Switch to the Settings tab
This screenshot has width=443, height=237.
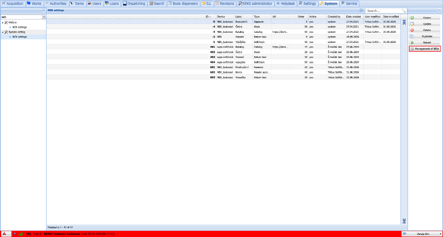point(307,4)
